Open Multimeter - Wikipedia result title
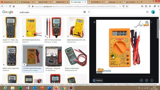Screen dimensions: 160x90 53,68
